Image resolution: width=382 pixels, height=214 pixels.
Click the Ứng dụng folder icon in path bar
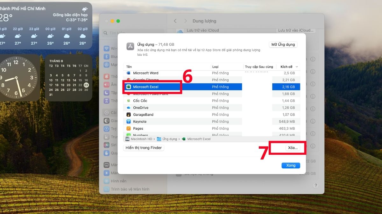(x=159, y=139)
